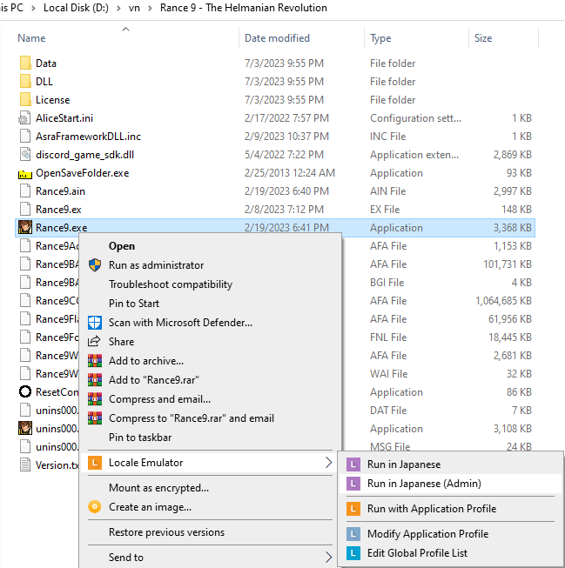Click the License folder icon

pos(25,100)
